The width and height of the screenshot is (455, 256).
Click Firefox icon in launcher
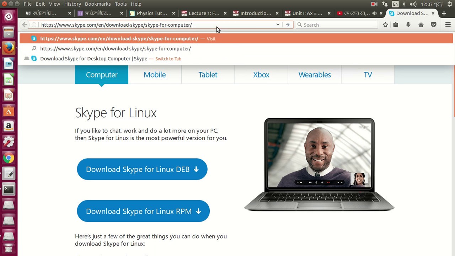(9, 48)
